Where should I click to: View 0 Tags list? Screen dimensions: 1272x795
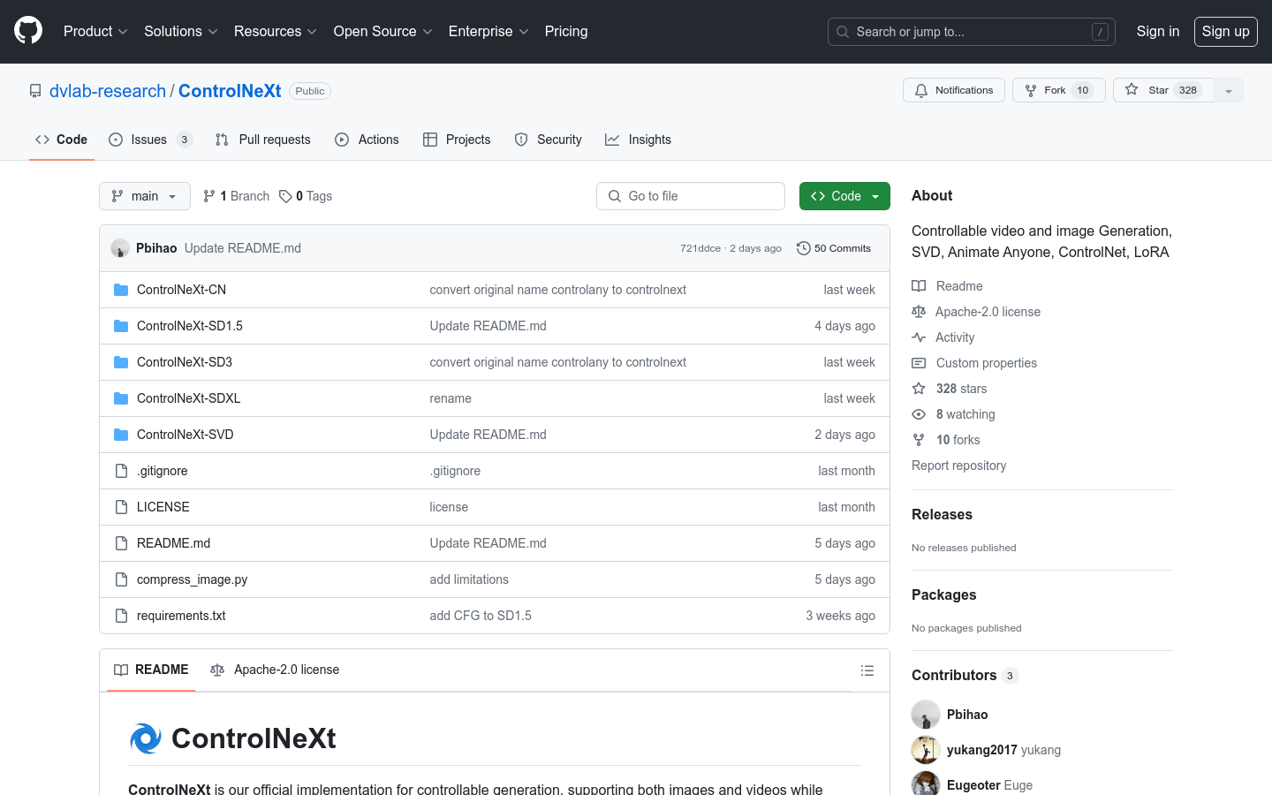306,196
